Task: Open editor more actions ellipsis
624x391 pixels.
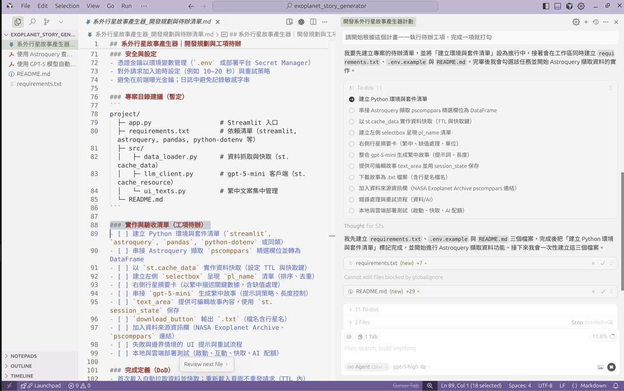Action: (x=325, y=21)
